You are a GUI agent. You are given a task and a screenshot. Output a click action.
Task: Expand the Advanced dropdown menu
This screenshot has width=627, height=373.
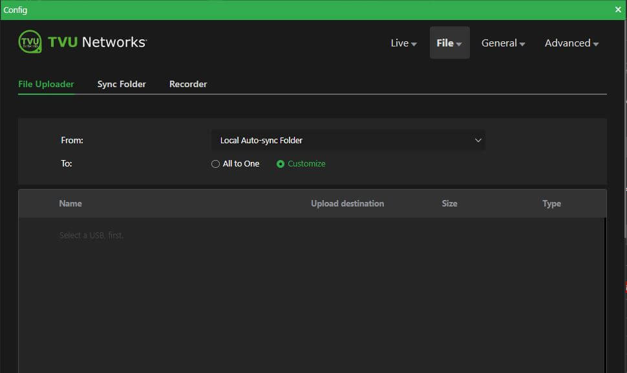pyautogui.click(x=571, y=43)
